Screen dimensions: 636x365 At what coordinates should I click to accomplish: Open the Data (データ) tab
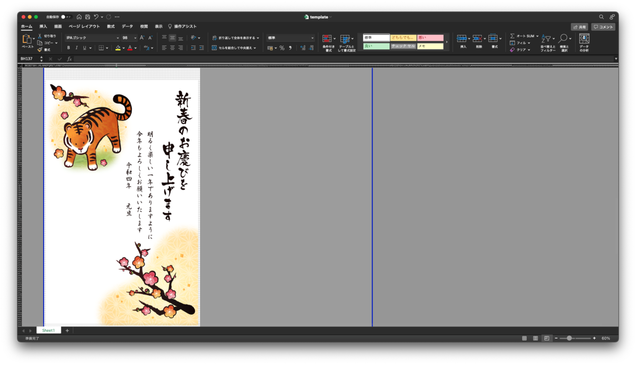coord(128,26)
